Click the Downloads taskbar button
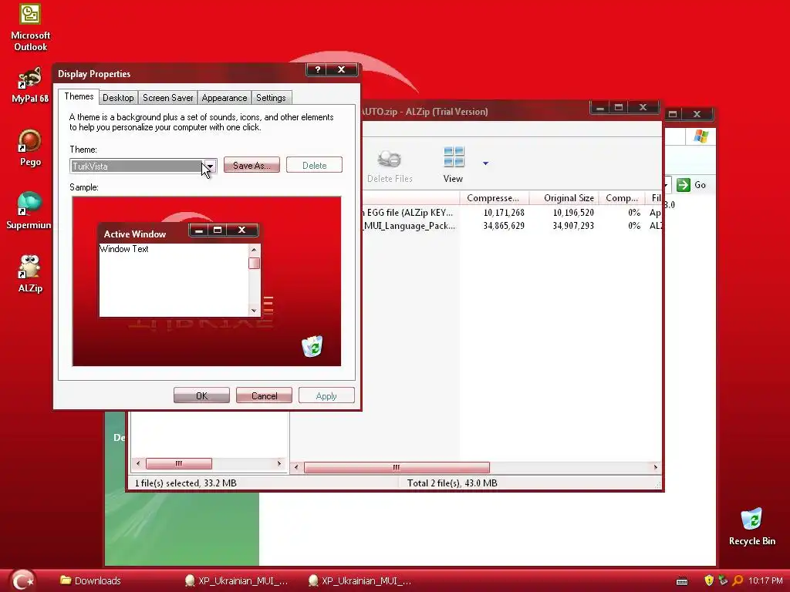790x592 pixels. [91, 581]
